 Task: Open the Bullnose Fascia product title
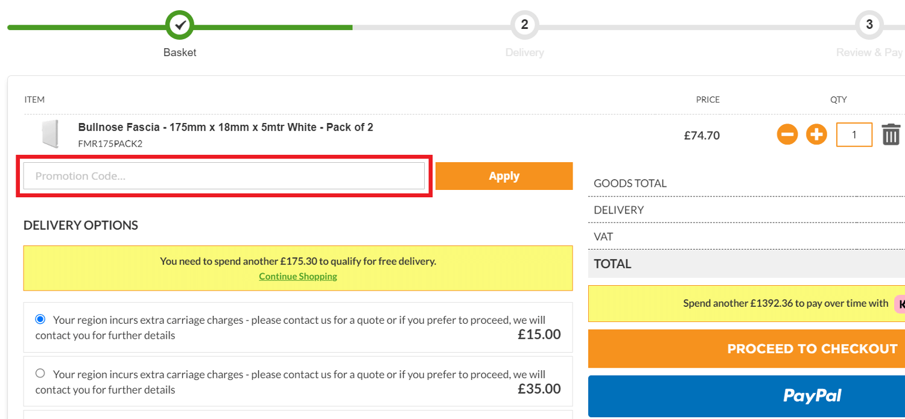pyautogui.click(x=226, y=127)
